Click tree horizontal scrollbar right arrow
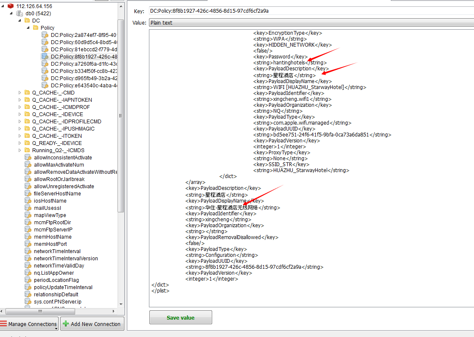 tap(114, 311)
